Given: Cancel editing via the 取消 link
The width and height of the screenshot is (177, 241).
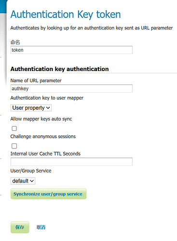Looking at the screenshot, I should point(41,227).
